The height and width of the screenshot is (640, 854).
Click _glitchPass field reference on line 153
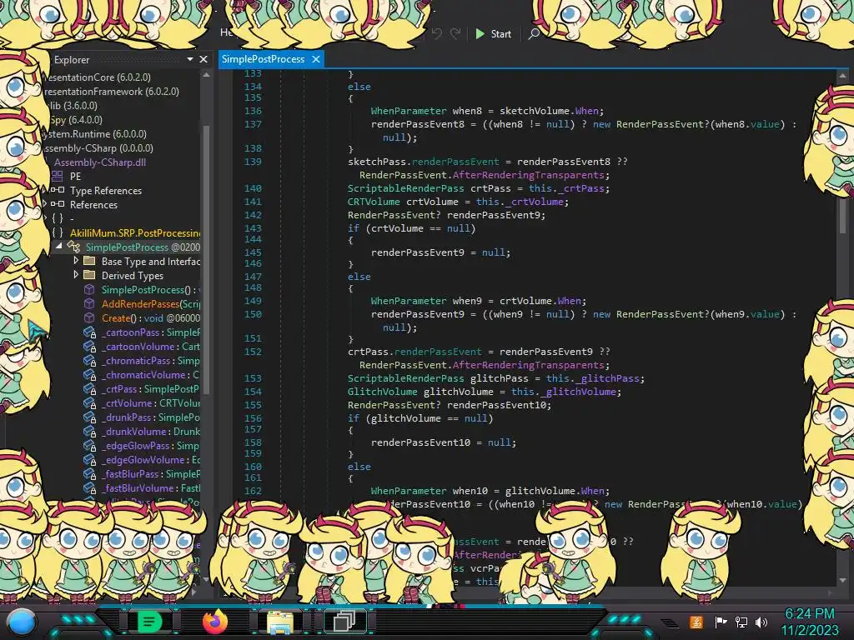608,378
